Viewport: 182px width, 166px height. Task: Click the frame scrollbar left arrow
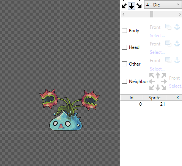coord(124,14)
